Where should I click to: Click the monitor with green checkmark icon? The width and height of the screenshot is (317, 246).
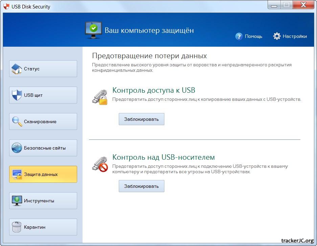pos(93,30)
